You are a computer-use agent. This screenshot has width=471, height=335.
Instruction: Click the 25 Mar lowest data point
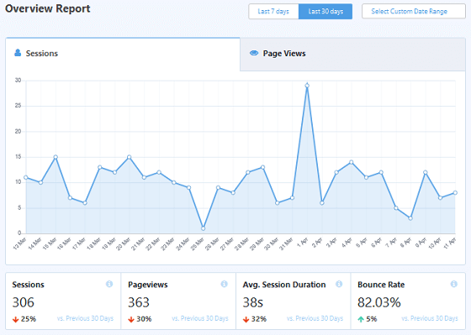(204, 228)
